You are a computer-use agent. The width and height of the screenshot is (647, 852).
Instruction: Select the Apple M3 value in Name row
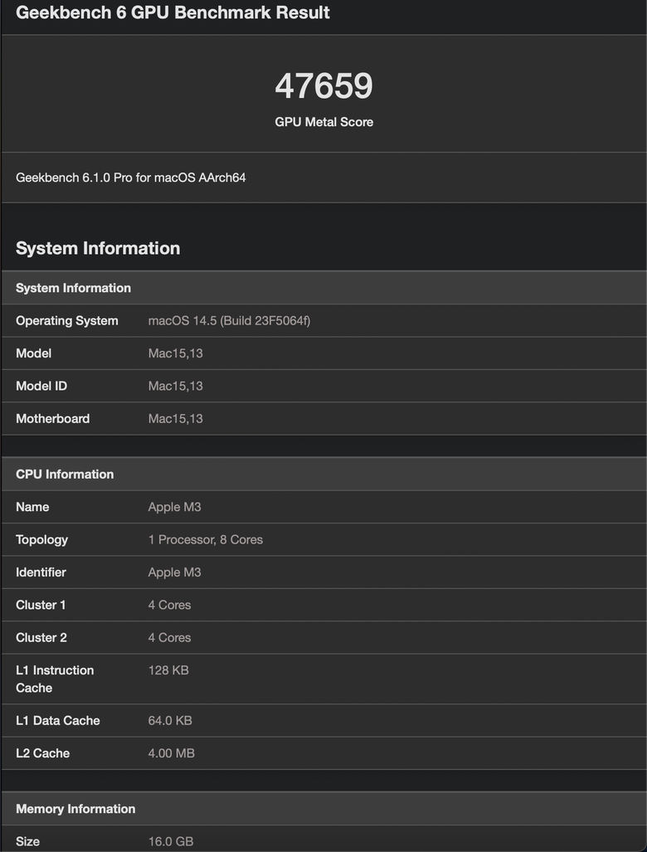[x=174, y=507]
